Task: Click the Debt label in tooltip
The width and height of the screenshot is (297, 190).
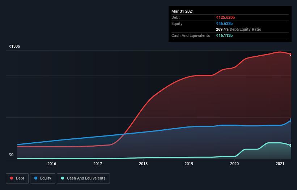Action: pyautogui.click(x=175, y=17)
